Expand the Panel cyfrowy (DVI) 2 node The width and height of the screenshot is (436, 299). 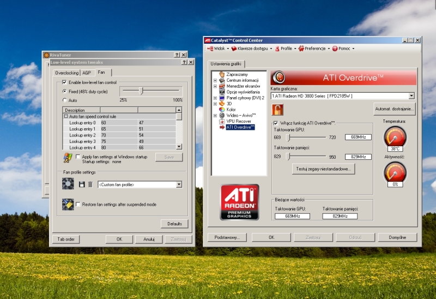click(x=215, y=98)
